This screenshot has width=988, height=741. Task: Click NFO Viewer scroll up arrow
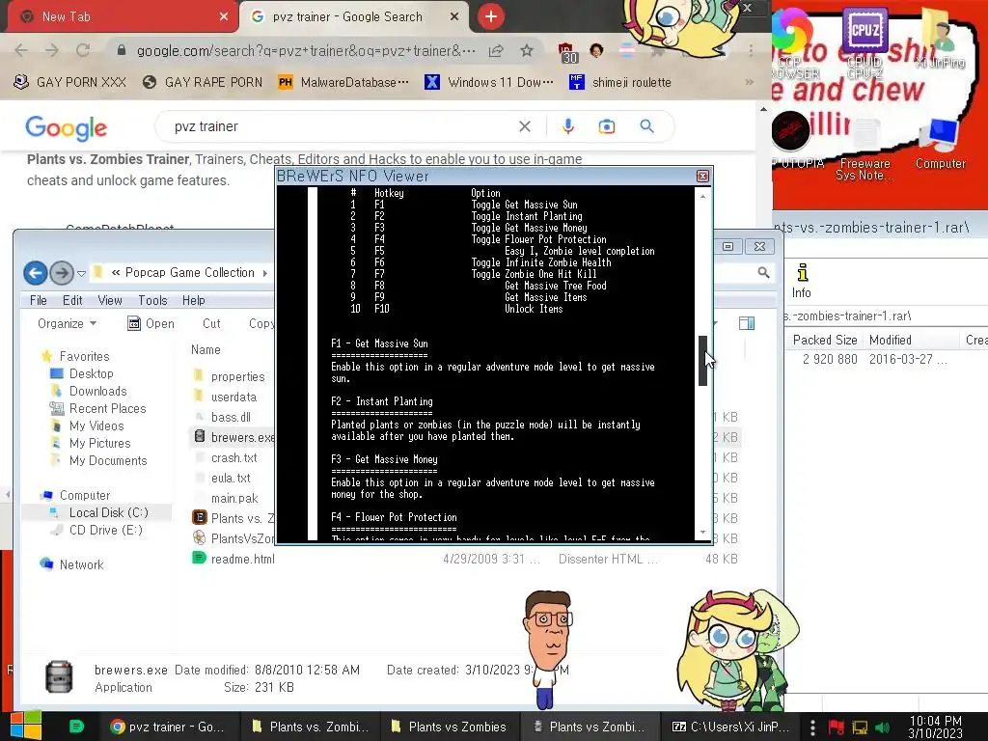[x=702, y=195]
